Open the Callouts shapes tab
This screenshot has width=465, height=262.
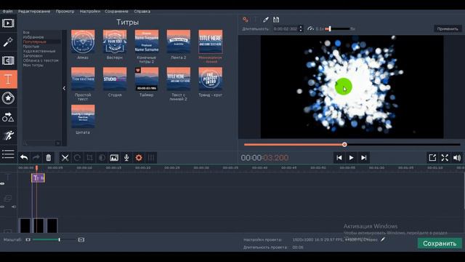coord(8,117)
